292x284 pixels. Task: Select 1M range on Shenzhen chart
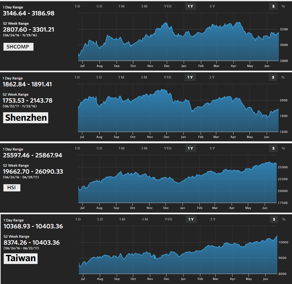(121, 77)
